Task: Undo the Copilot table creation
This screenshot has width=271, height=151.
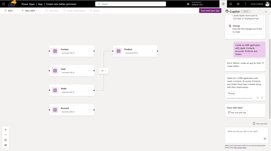Action: (231, 93)
